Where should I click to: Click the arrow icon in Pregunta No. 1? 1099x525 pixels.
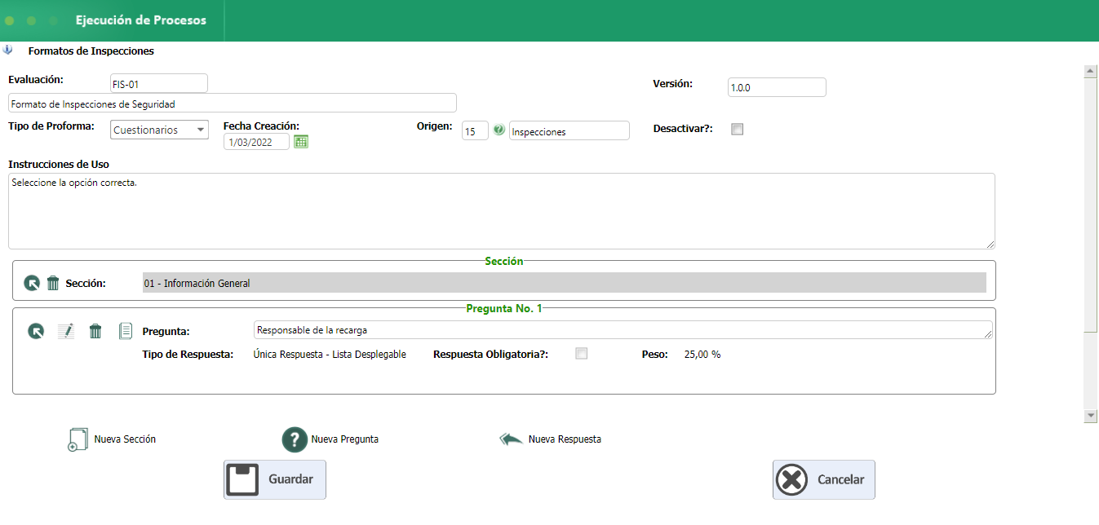click(36, 331)
